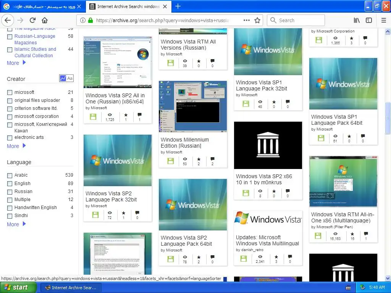Viewport: 391px width, 293px height.
Task: Check the microsoft creator filter
Action: [x=10, y=92]
